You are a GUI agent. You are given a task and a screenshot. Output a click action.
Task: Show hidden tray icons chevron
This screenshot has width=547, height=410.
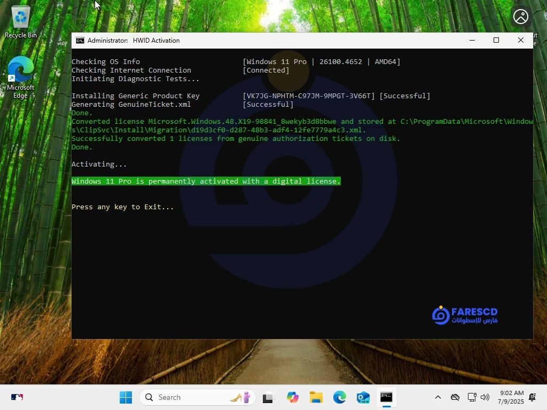[x=438, y=397]
